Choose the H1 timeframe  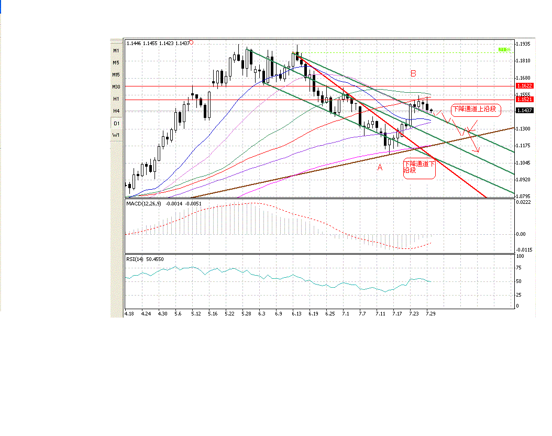coord(116,99)
